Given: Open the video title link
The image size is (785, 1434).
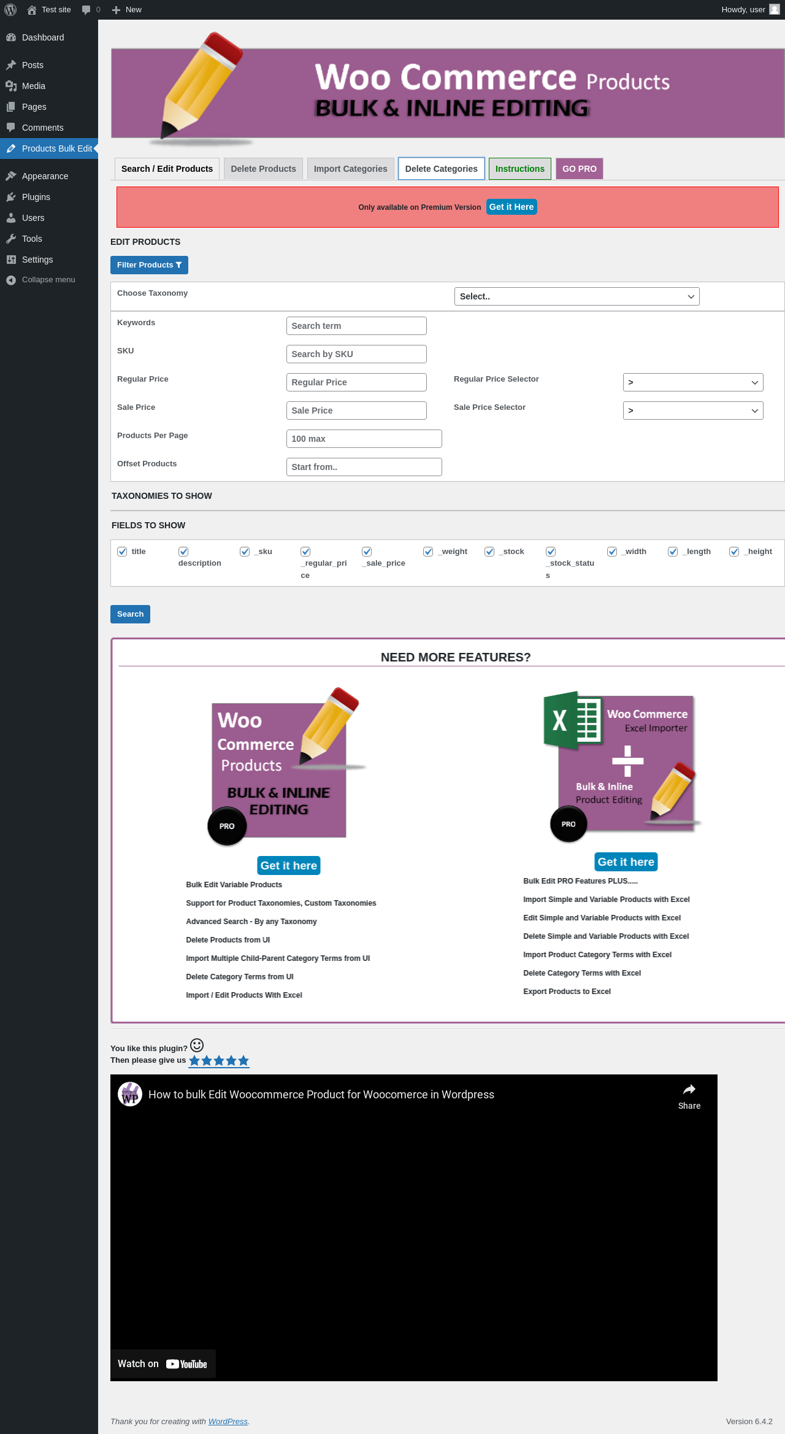Looking at the screenshot, I should point(321,1095).
